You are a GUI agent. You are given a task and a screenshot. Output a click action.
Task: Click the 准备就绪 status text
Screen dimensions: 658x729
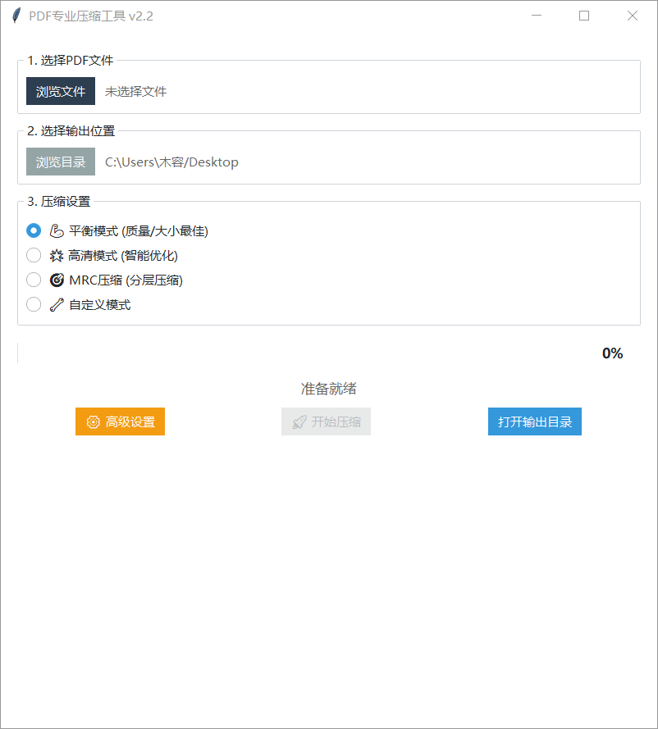(x=327, y=388)
